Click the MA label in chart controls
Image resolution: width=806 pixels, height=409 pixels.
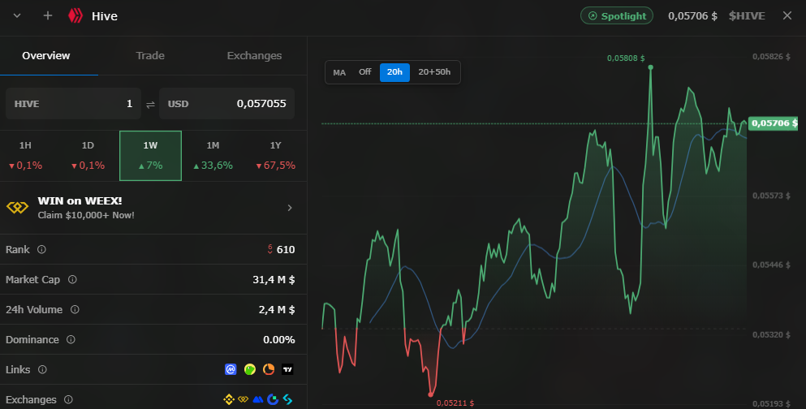tap(339, 72)
